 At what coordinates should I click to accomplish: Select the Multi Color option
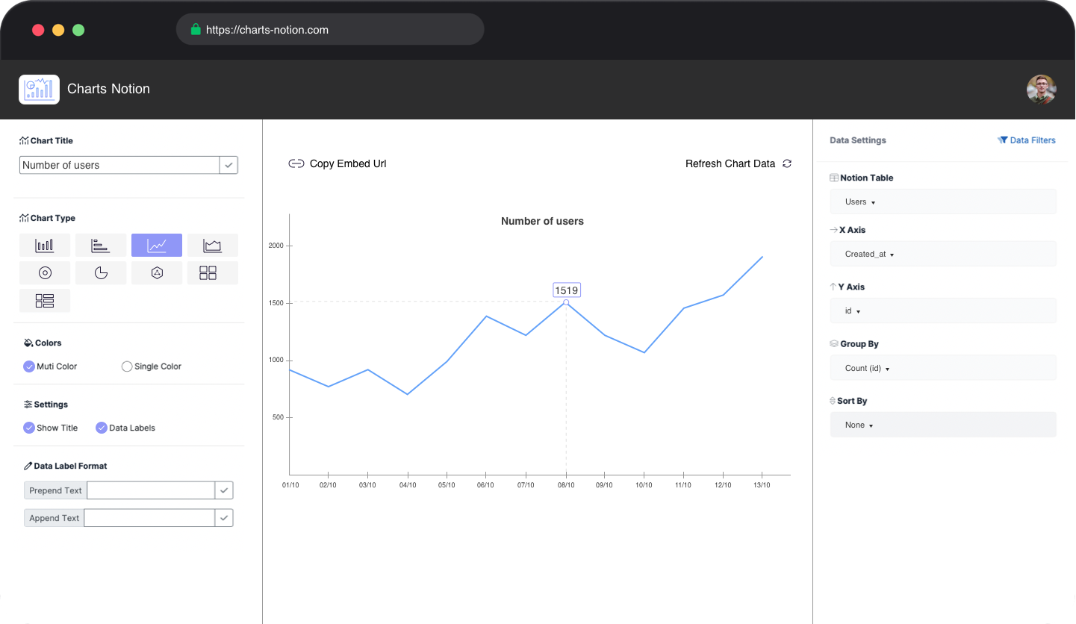tap(28, 366)
